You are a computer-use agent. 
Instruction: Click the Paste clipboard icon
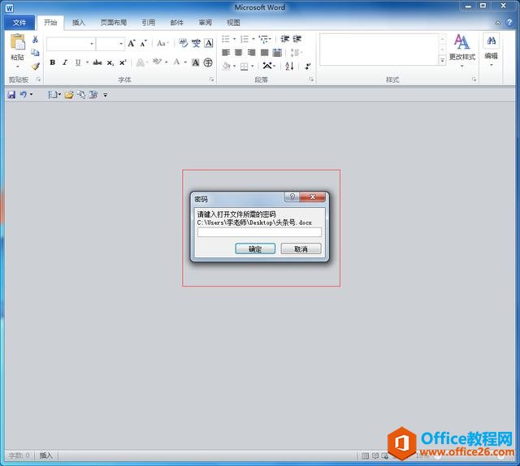[x=17, y=43]
